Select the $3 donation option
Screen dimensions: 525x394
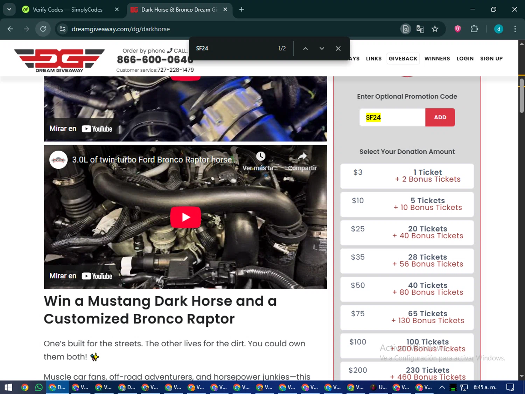407,176
